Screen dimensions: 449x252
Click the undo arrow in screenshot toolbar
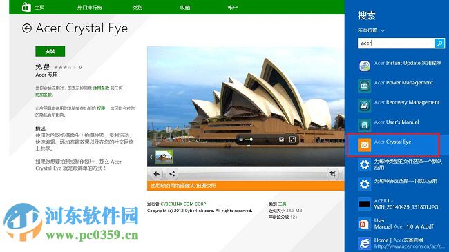pyautogui.click(x=157, y=174)
